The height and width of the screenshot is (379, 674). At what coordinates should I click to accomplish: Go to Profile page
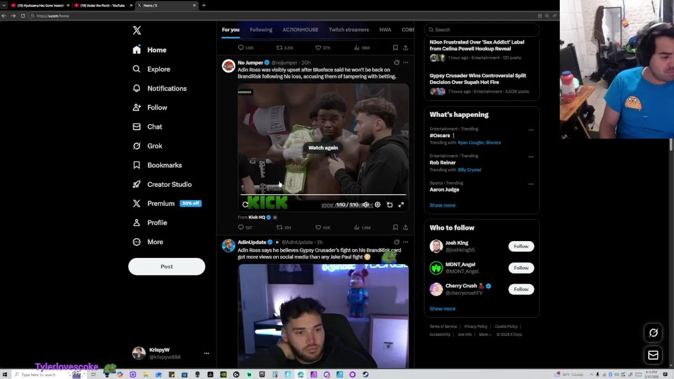tap(150, 223)
